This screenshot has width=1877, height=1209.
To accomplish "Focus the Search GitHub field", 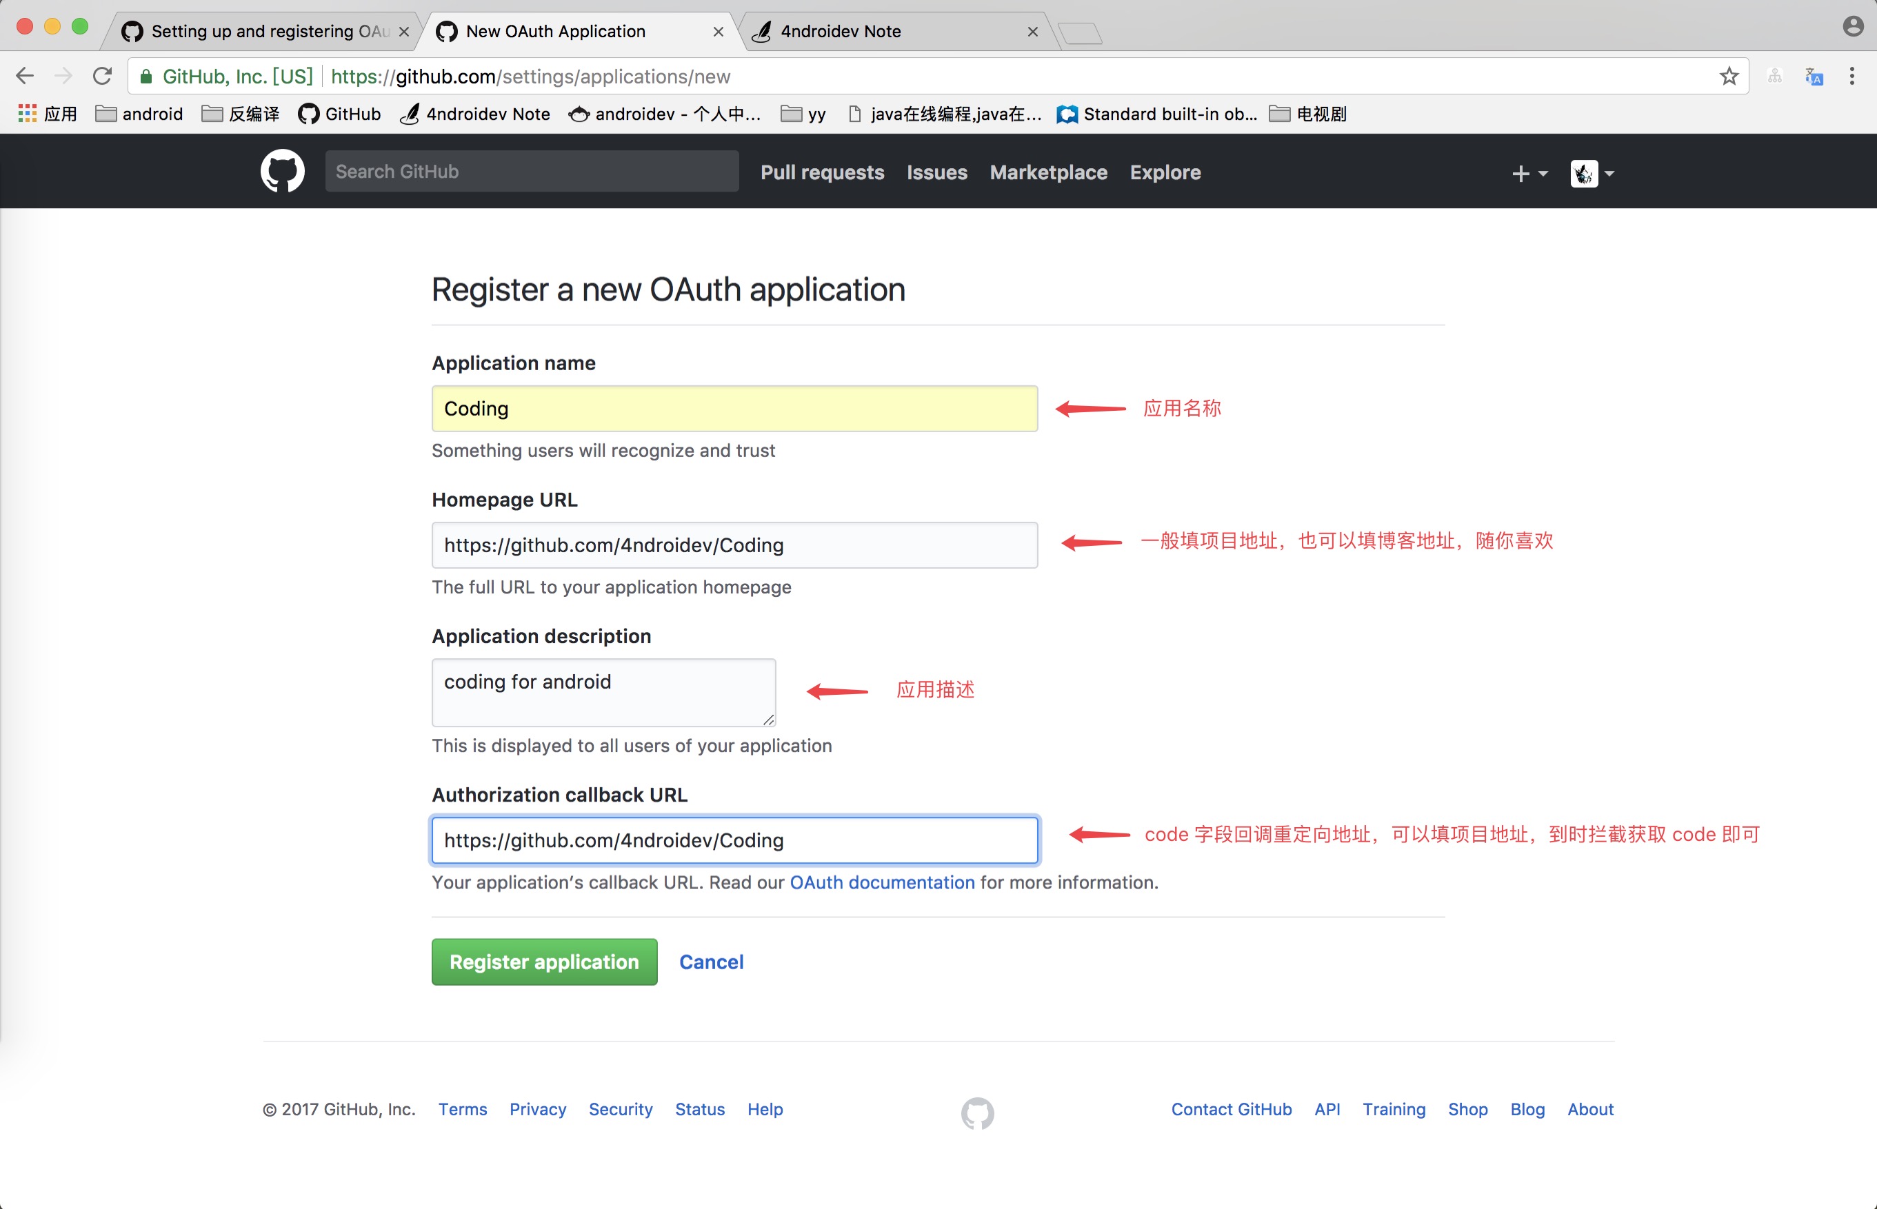I will click(x=532, y=171).
